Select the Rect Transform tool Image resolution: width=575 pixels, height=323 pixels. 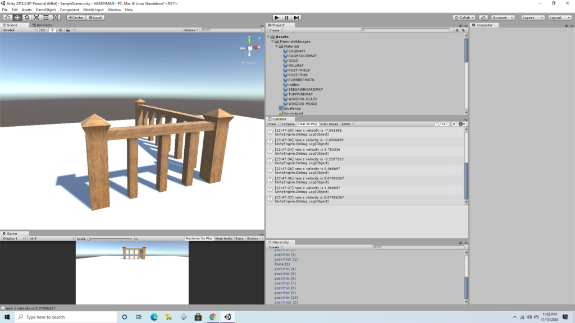pyautogui.click(x=45, y=17)
